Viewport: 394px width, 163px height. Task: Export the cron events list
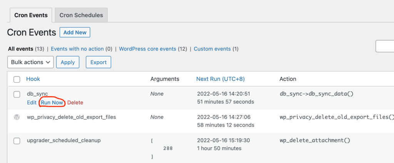pyautogui.click(x=98, y=63)
